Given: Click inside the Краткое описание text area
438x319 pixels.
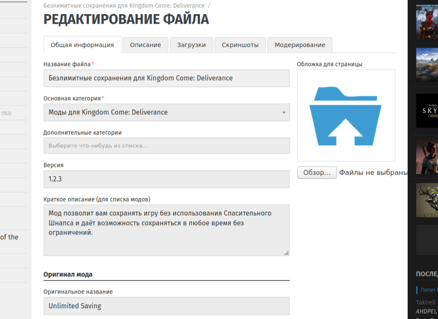Looking at the screenshot, I should [166, 230].
